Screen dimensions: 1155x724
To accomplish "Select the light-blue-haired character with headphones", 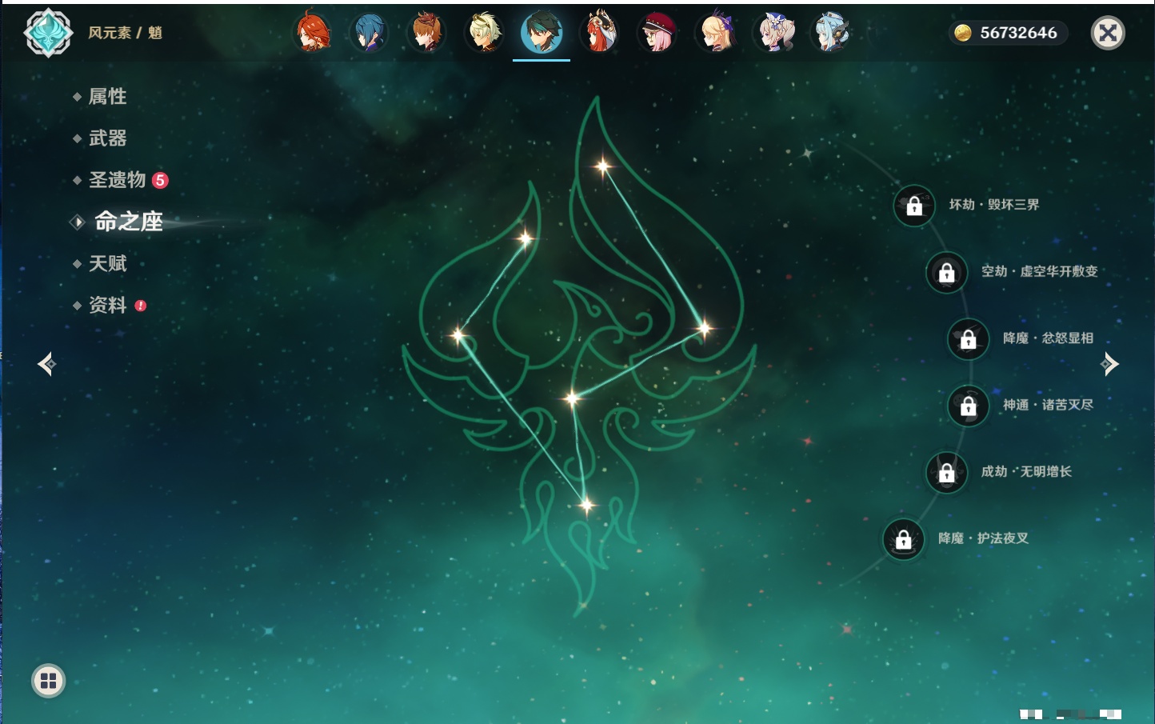I will (831, 33).
